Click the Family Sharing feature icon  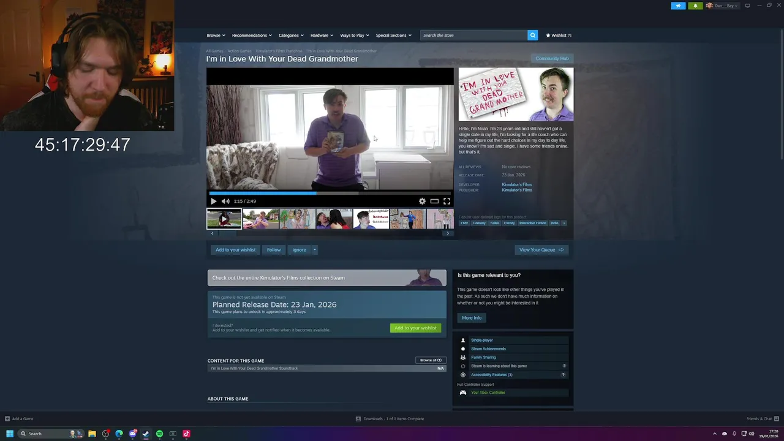click(463, 357)
